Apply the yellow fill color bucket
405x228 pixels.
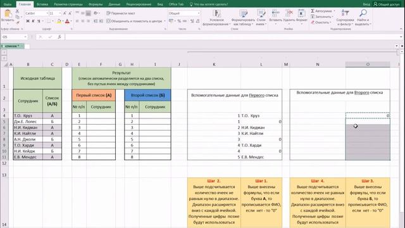point(59,21)
